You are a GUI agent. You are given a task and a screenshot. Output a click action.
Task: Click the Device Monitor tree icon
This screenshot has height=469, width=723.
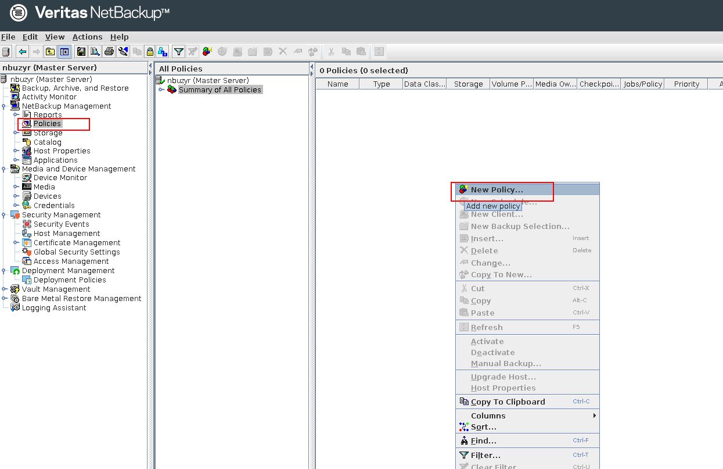[x=27, y=178]
